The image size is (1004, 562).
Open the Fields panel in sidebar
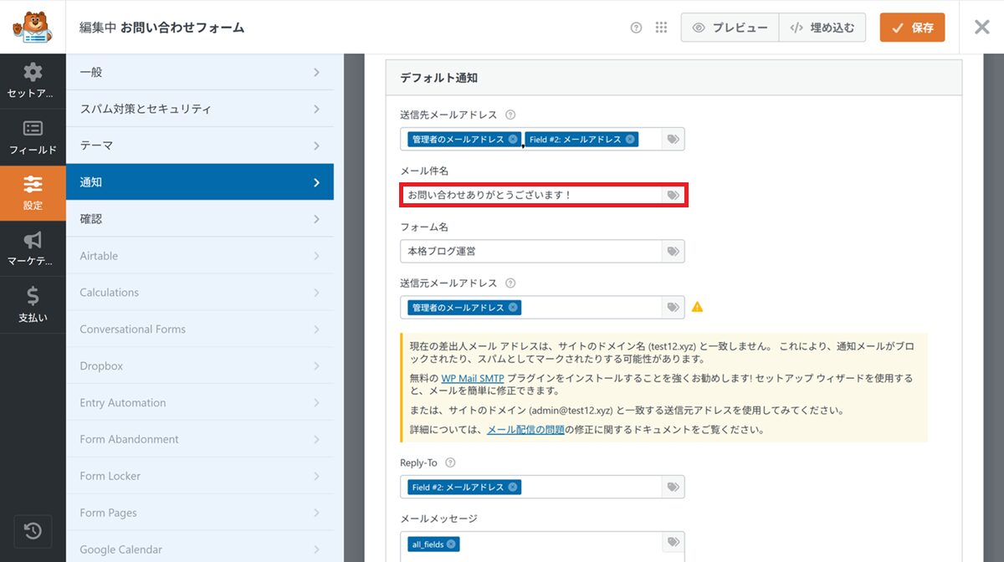[33, 136]
